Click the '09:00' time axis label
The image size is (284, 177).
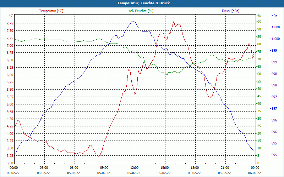coord(104,168)
